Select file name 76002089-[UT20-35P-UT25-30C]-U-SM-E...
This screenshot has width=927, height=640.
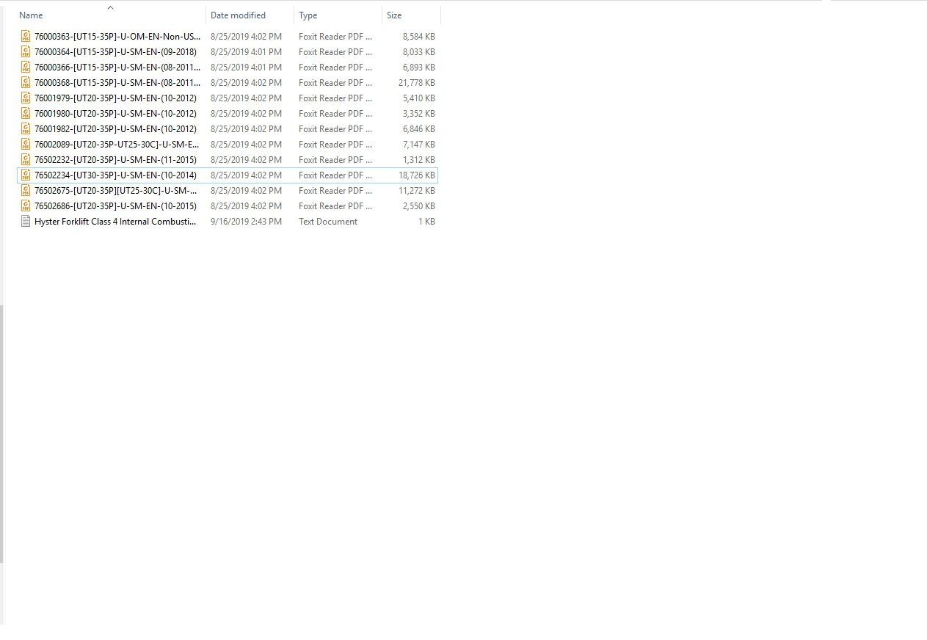click(117, 144)
